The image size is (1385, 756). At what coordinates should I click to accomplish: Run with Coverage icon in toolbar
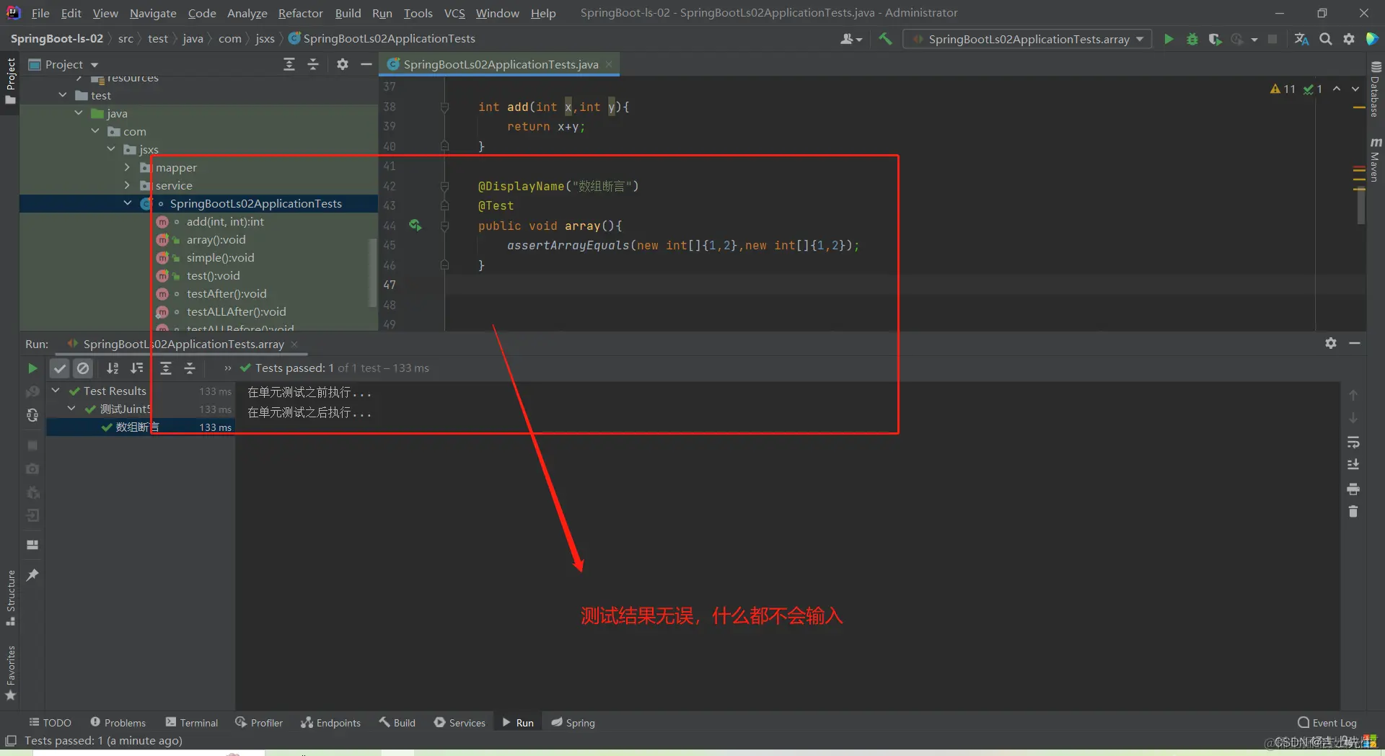click(x=1215, y=39)
